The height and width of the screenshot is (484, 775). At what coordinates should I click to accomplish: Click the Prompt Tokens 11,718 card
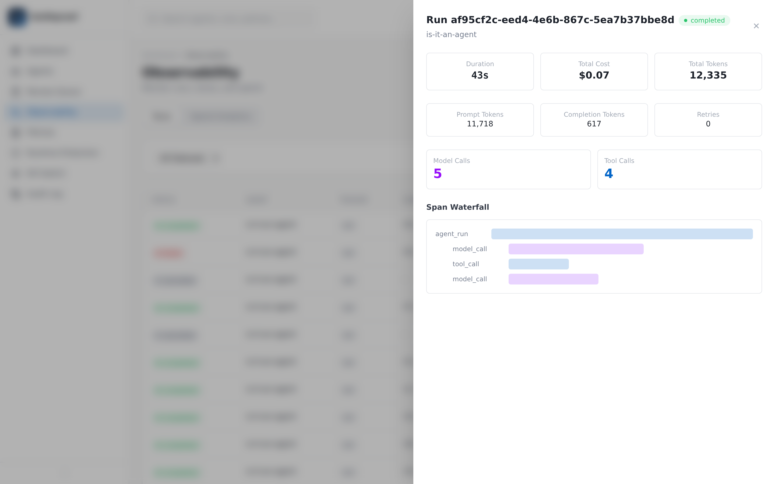pos(480,120)
